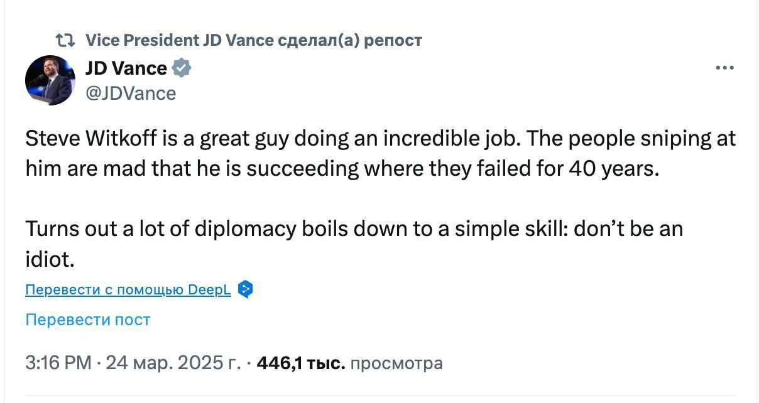Click the repost arrows icon
This screenshot has height=403, width=759.
coord(65,41)
